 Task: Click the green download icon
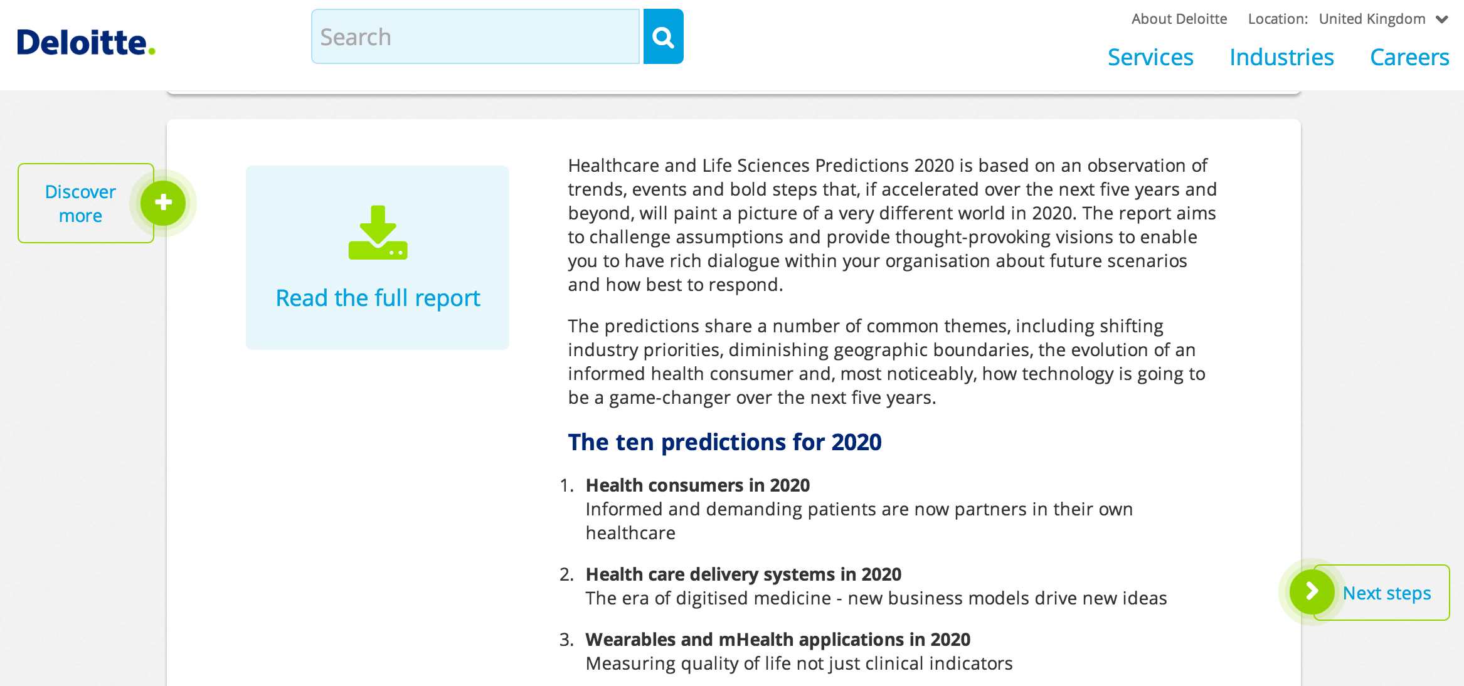[x=378, y=233]
